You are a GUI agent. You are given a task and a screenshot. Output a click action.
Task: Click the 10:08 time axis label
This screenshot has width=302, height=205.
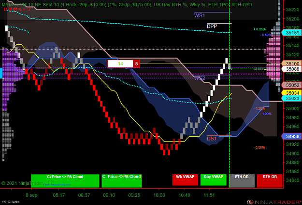[x=159, y=195]
